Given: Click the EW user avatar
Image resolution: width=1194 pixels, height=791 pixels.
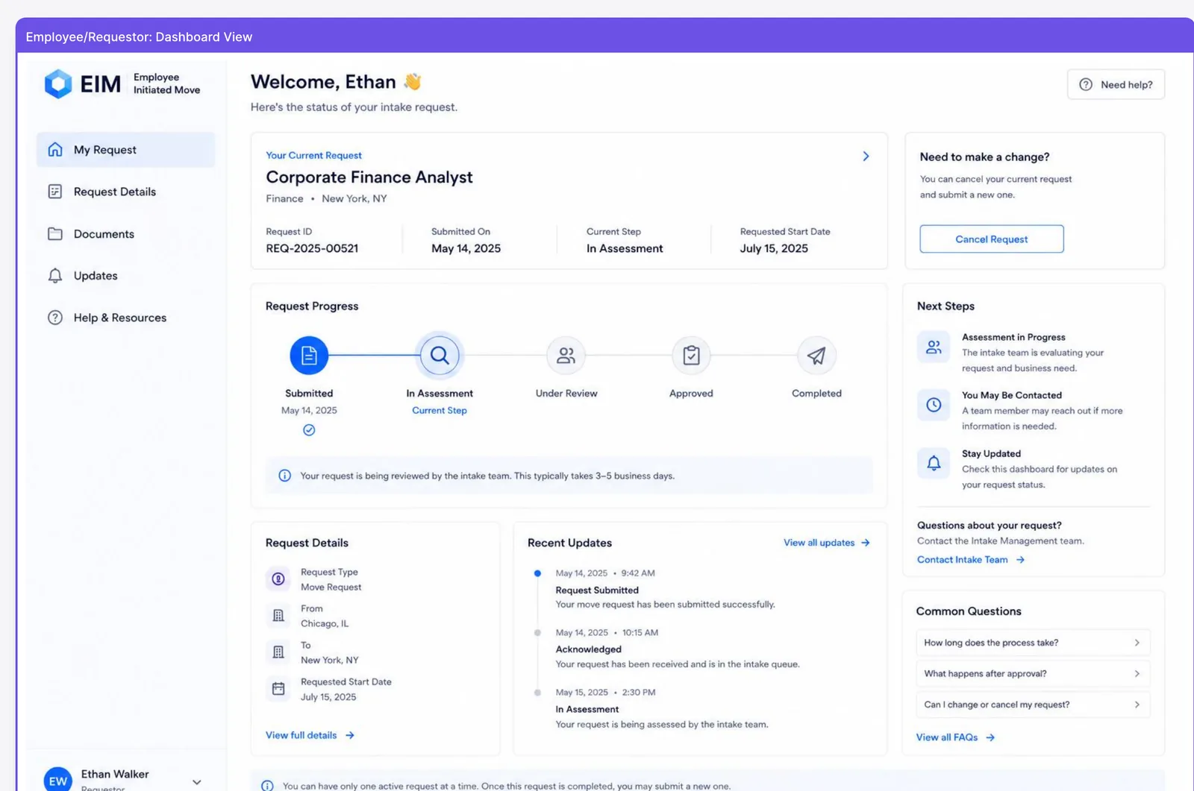Looking at the screenshot, I should coord(58,780).
